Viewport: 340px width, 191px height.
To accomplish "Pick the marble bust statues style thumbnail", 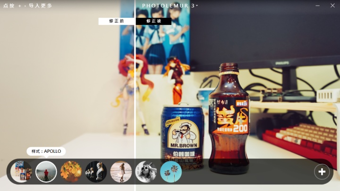I will coord(96,172).
